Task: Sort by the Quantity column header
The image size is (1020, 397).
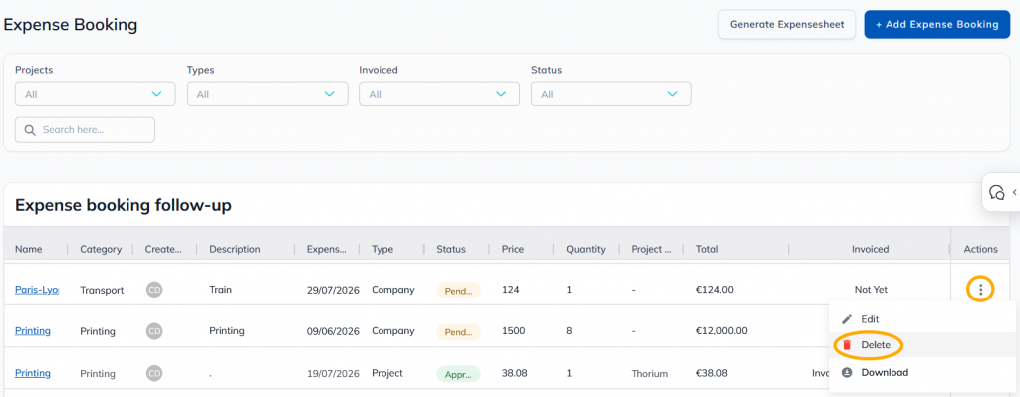Action: (x=586, y=249)
